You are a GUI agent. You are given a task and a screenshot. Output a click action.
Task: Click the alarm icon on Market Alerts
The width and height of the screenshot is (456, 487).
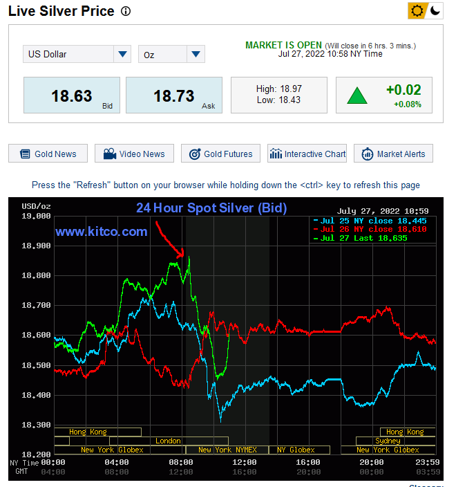[368, 154]
